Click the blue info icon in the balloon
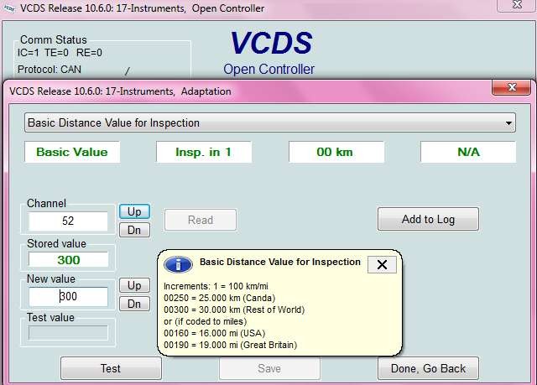This screenshot has width=537, height=385. click(178, 264)
